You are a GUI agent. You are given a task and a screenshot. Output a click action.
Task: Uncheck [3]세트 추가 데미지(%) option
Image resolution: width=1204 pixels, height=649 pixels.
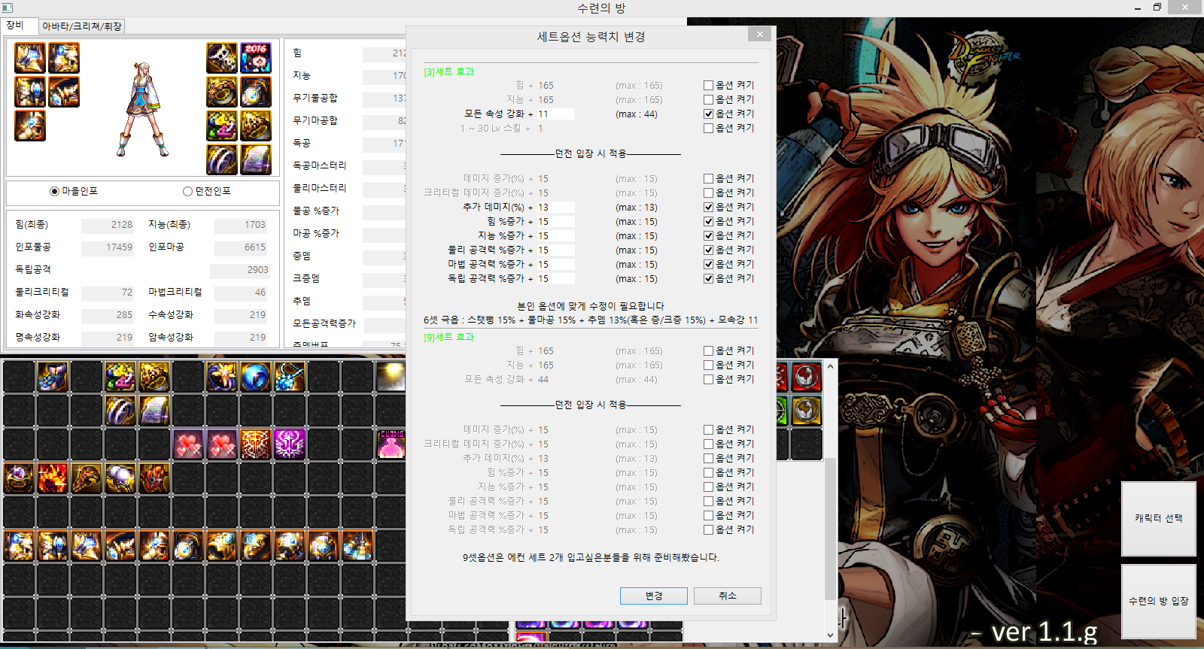(x=708, y=208)
